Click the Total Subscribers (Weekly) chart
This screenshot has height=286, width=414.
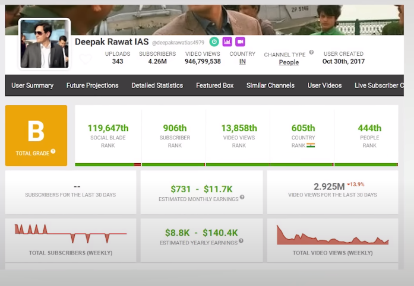(x=71, y=234)
